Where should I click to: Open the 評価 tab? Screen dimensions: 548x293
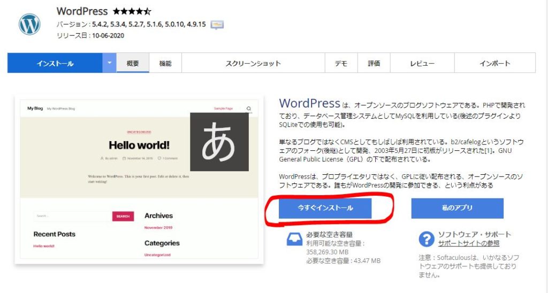[374, 63]
